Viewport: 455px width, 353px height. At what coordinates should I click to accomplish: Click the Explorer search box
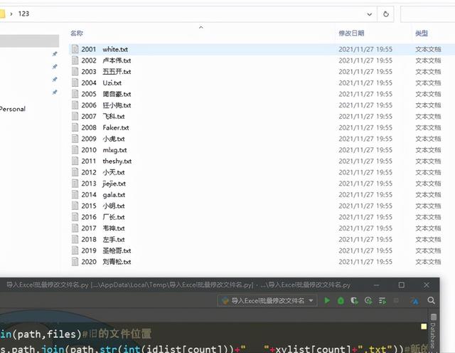[428, 14]
